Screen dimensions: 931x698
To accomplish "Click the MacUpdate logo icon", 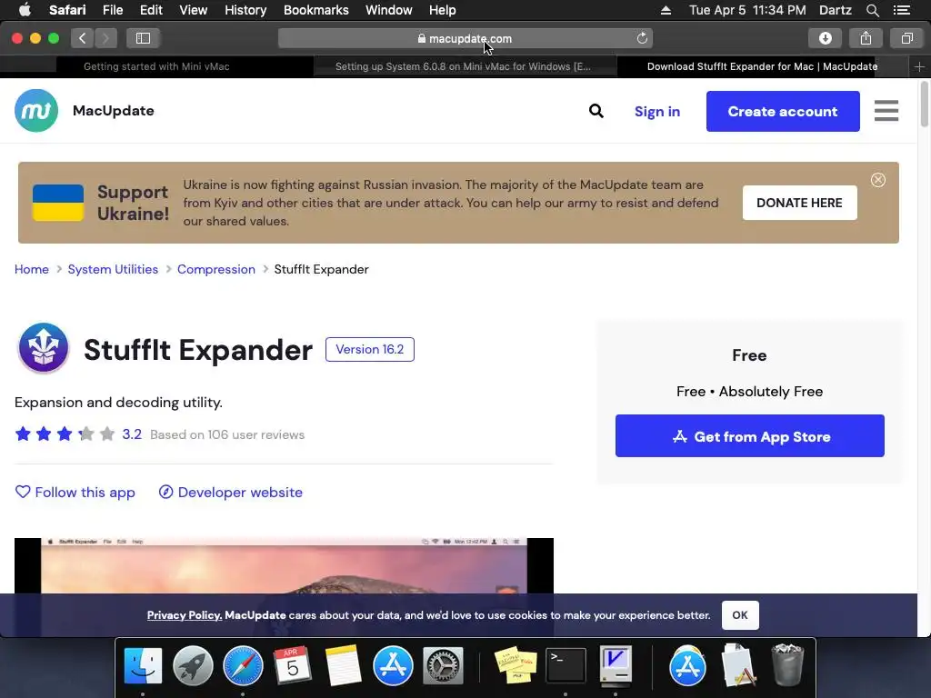I will click(36, 110).
